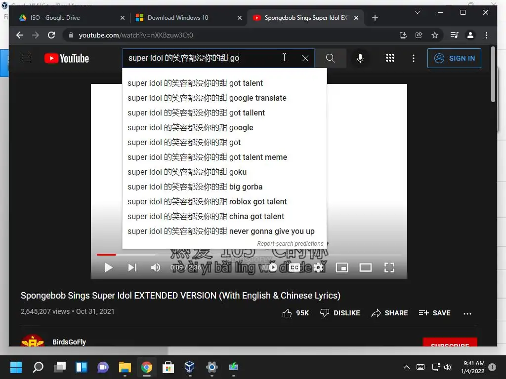Open Chrome three-dot menu
The height and width of the screenshot is (379, 506).
pos(486,35)
